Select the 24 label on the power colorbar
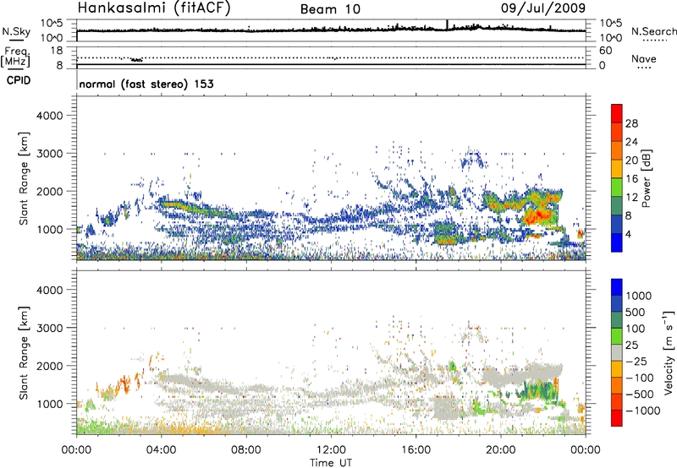 [631, 142]
